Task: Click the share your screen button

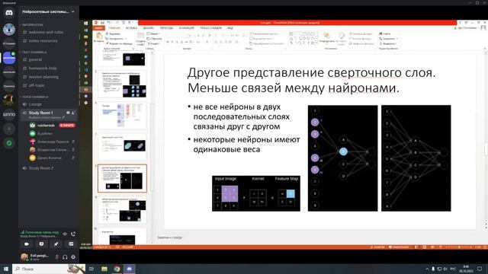Action: [x=41, y=244]
